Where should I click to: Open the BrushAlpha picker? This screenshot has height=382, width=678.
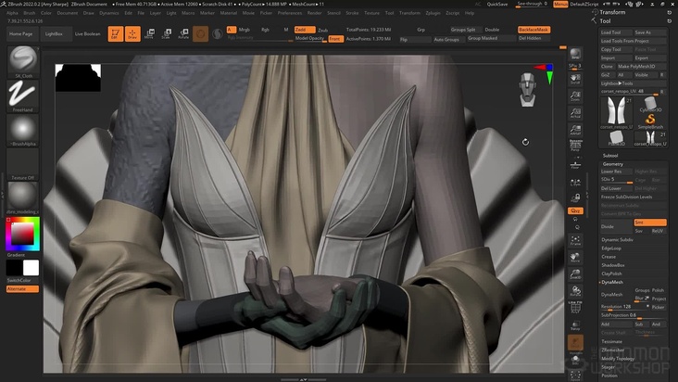click(x=23, y=130)
